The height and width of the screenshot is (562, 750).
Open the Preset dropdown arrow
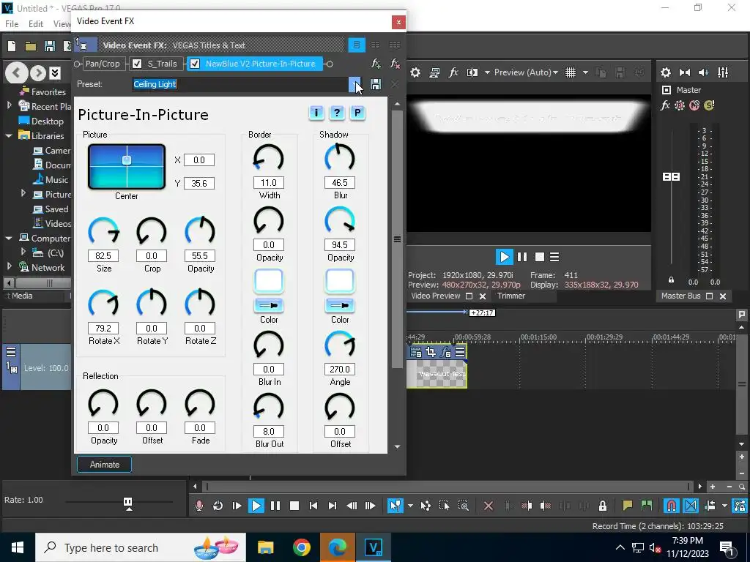(x=355, y=84)
